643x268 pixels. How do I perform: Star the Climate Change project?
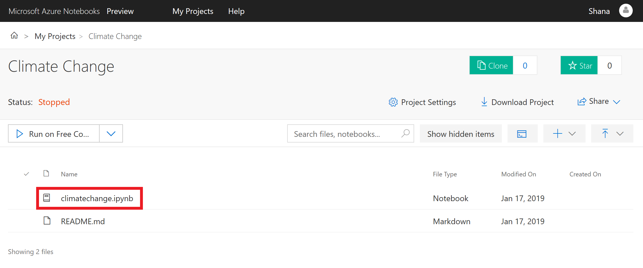(x=579, y=65)
